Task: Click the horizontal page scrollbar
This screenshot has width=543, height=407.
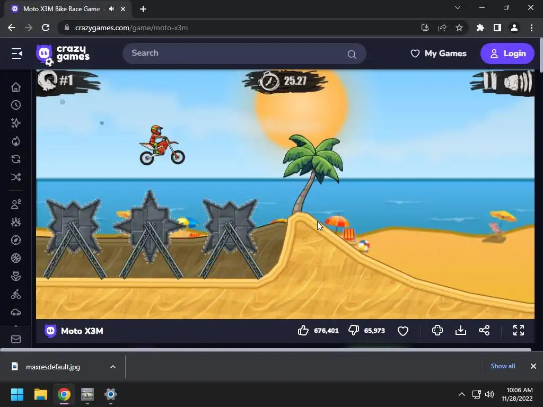Action: tap(265, 350)
